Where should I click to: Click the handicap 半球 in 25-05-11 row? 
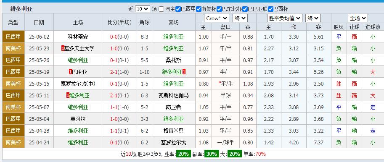tap(225, 96)
